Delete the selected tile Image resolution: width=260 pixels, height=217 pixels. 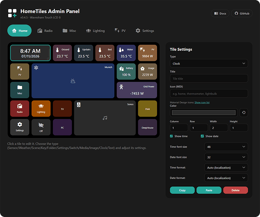click(x=236, y=190)
